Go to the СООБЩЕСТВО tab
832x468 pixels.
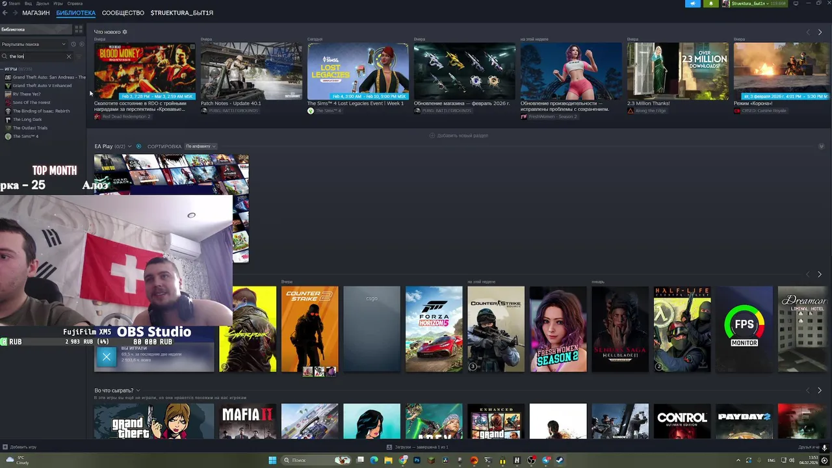coord(123,13)
